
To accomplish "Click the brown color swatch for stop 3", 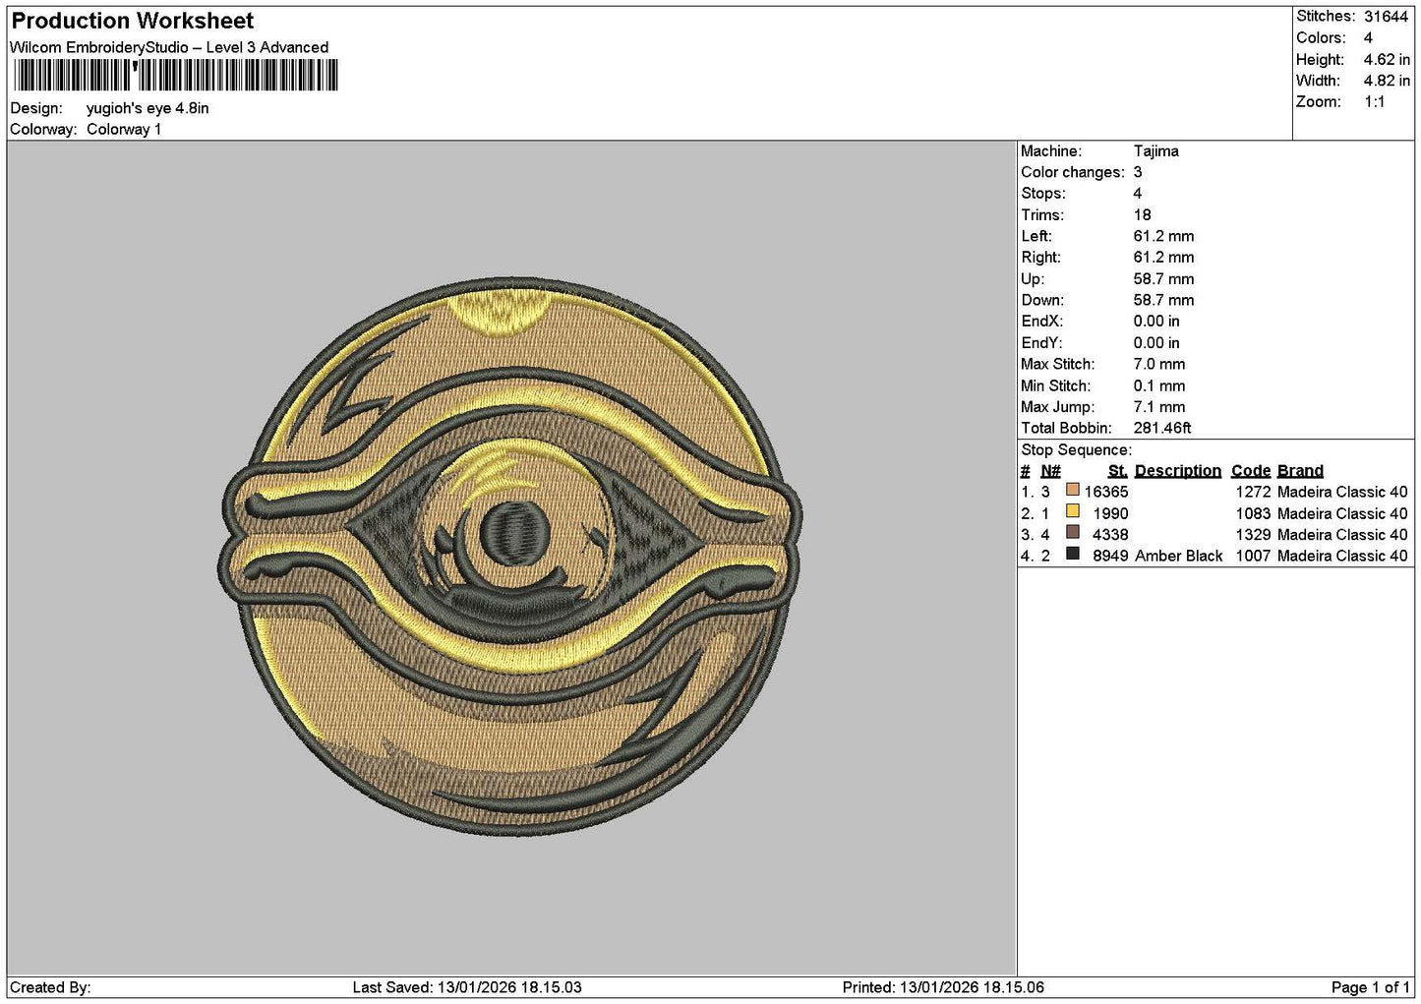I will 1073,532.
